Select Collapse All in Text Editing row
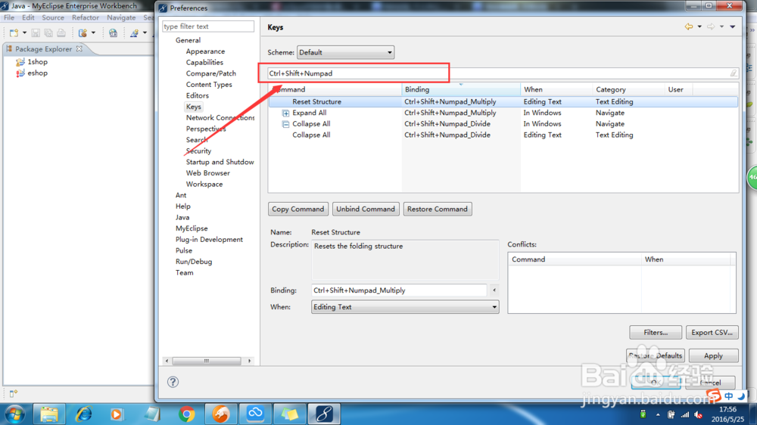 (x=311, y=135)
